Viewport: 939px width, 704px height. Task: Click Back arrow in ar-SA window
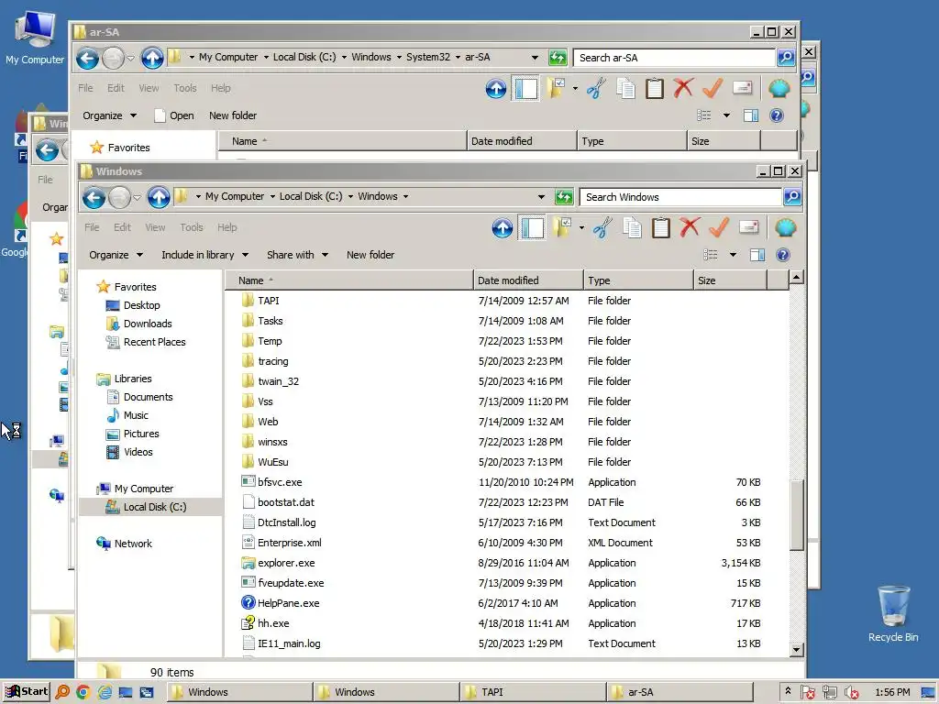(x=87, y=58)
